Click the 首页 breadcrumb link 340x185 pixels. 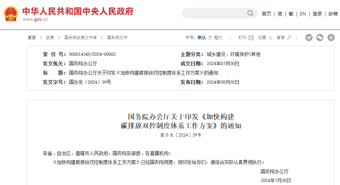[31, 38]
